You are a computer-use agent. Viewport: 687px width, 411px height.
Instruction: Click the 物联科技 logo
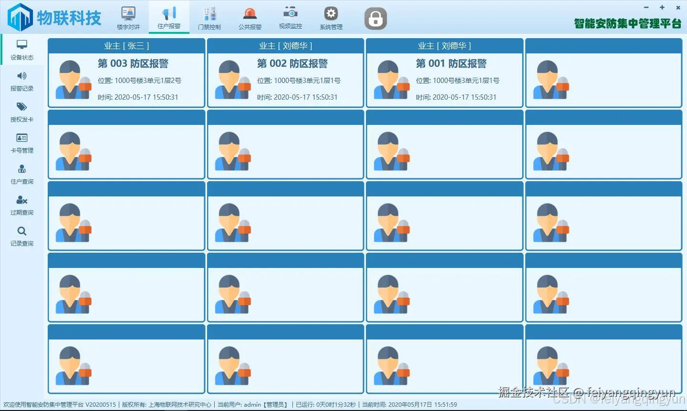click(52, 17)
